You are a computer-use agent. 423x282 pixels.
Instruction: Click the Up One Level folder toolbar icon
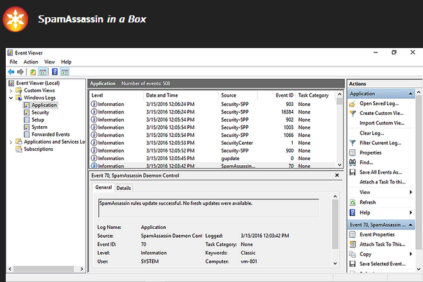(33, 72)
